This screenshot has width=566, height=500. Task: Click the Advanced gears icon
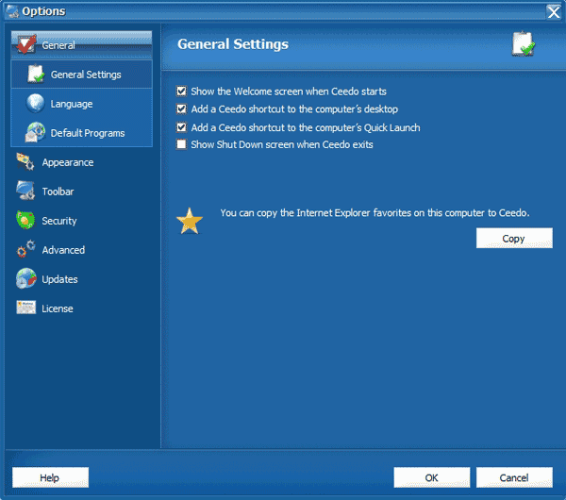click(25, 249)
